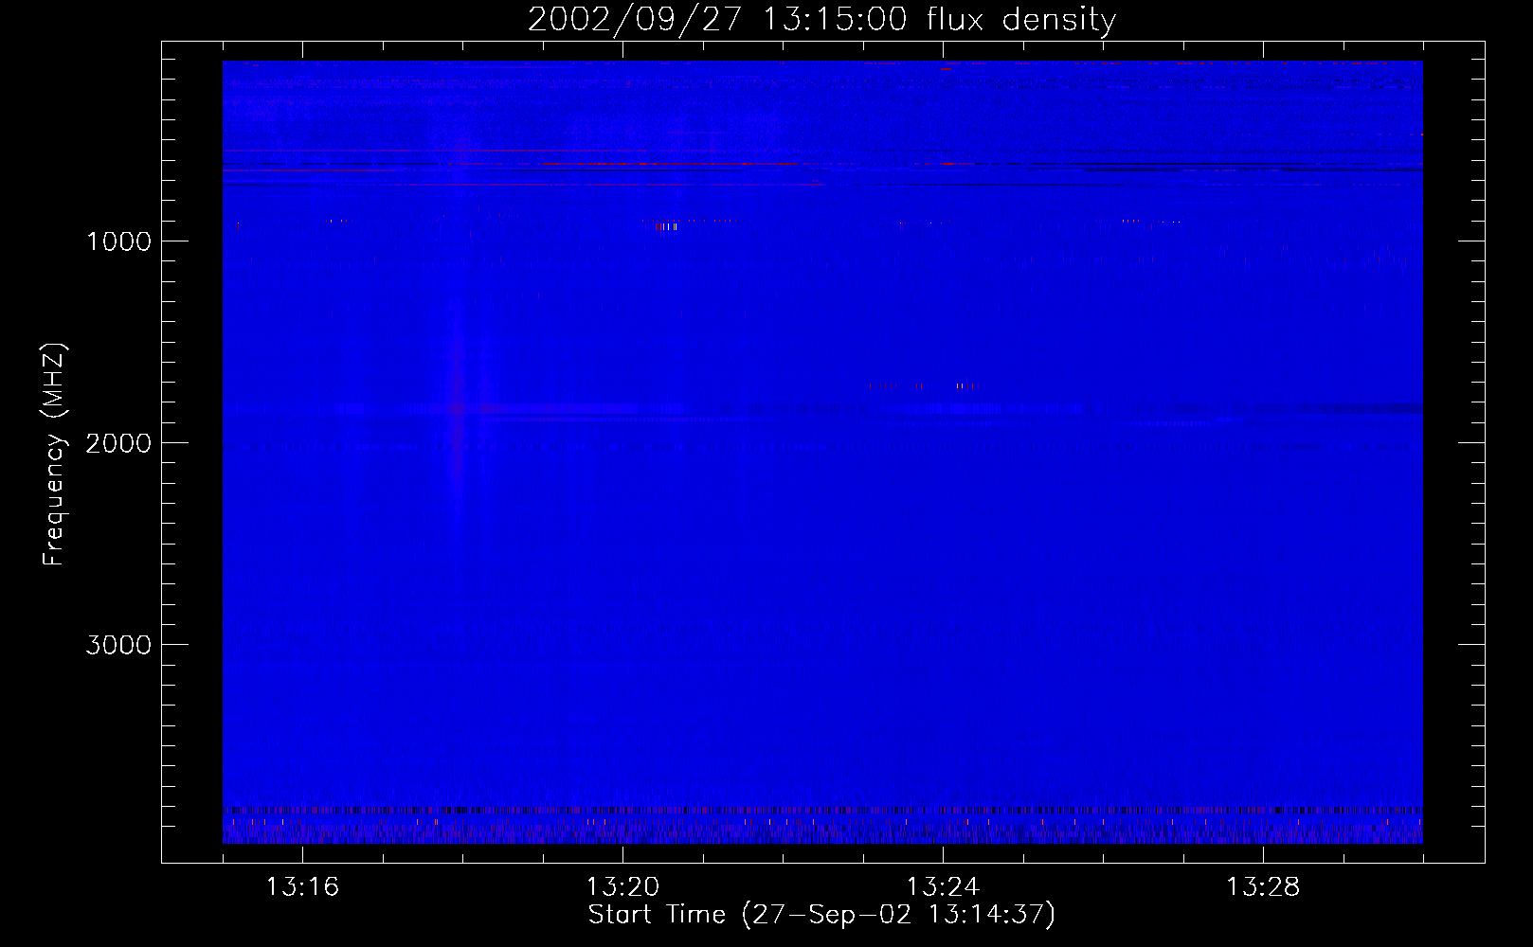The height and width of the screenshot is (947, 1533).
Task: Click the 2000 frequency tick label
Action: coord(118,443)
